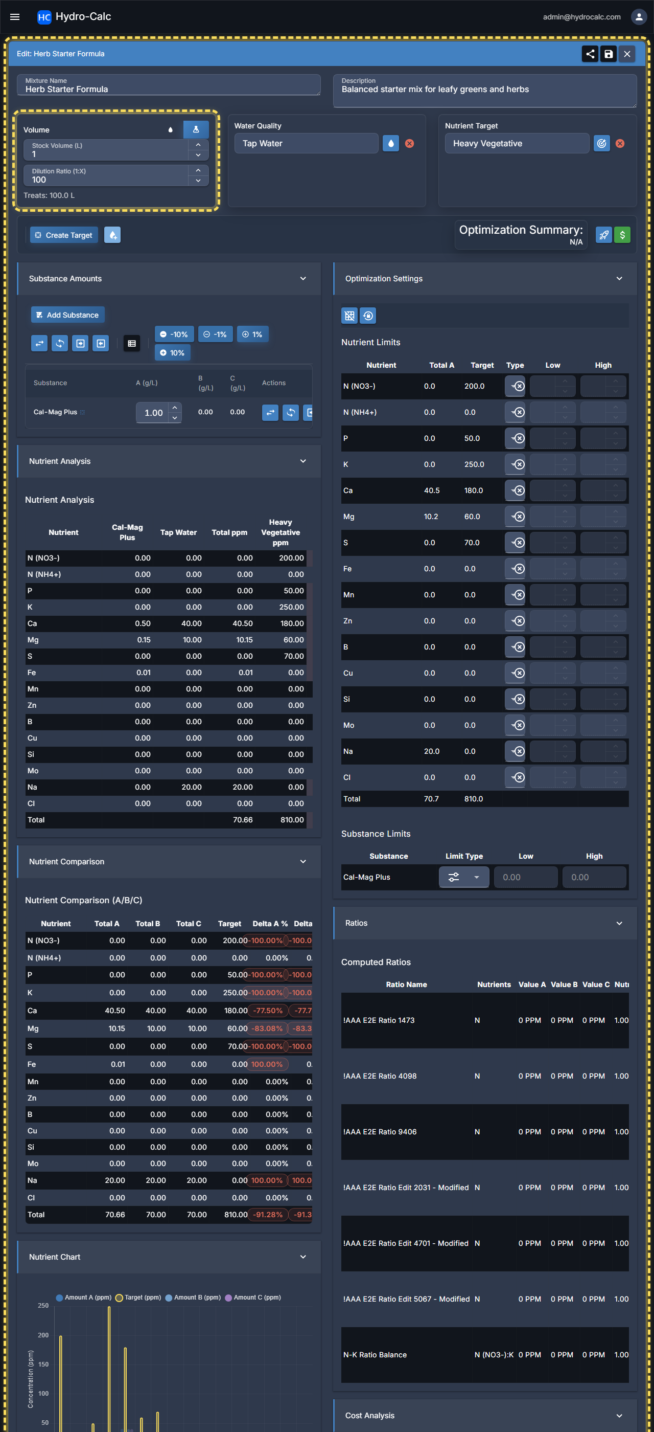
Task: Toggle the Target (ppm) chart legend
Action: pos(138,1297)
